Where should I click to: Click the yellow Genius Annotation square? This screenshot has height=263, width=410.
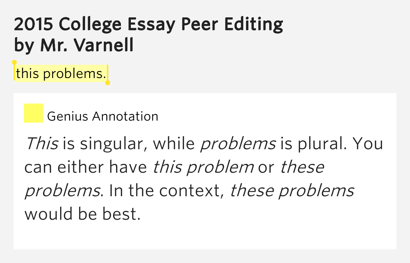[x=33, y=113]
